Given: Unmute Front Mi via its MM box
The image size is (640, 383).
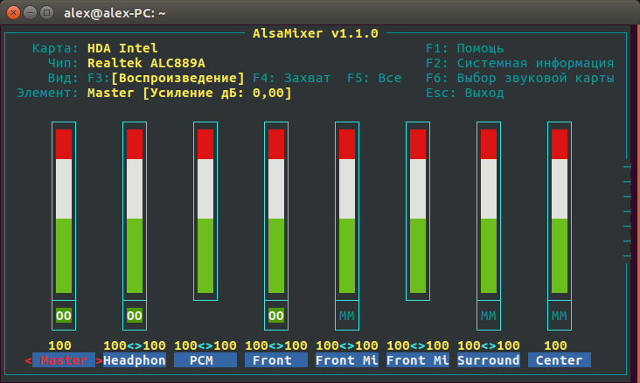Looking at the screenshot, I should click(347, 316).
